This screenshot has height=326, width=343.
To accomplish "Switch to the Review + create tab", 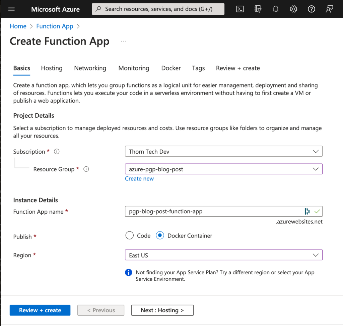I will [x=238, y=68].
